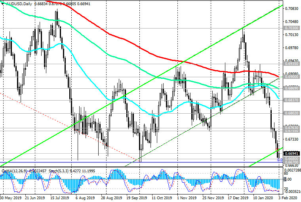The width and height of the screenshot is (301, 202).
Task: Select the 0.70300 level label
Action: [x=291, y=28]
